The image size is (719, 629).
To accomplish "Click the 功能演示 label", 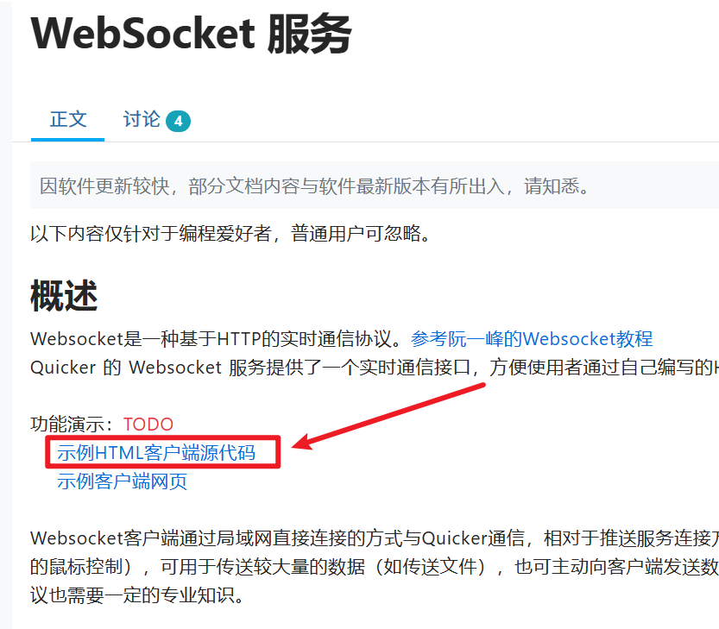I will (72, 424).
